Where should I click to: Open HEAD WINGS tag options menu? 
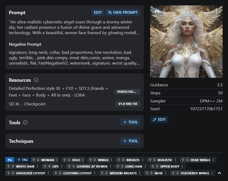coord(213,160)
